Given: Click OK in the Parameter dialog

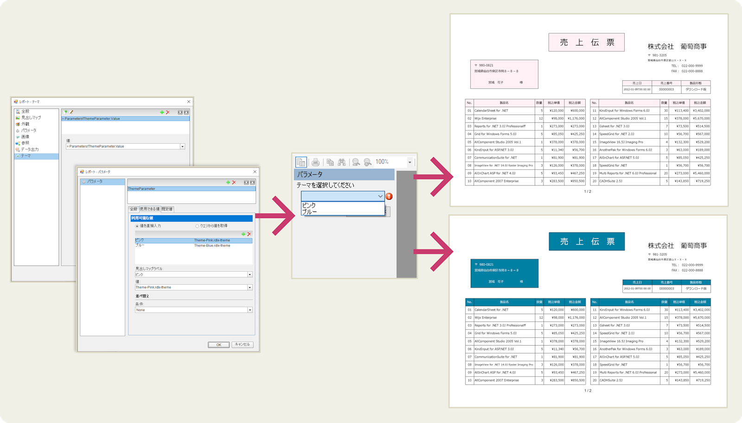Looking at the screenshot, I should tap(218, 345).
